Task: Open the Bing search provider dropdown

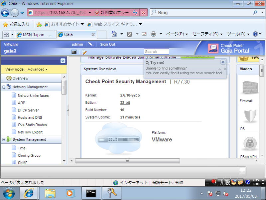Action: 262,12
